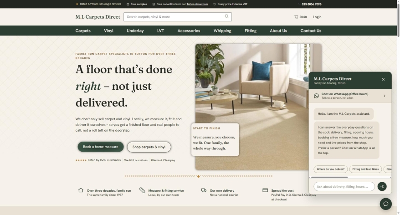The image size is (400, 215).
Task: Open the Underlay menu
Action: [x=135, y=31]
